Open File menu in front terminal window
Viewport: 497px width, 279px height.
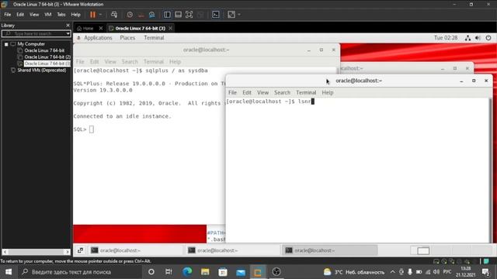click(232, 92)
